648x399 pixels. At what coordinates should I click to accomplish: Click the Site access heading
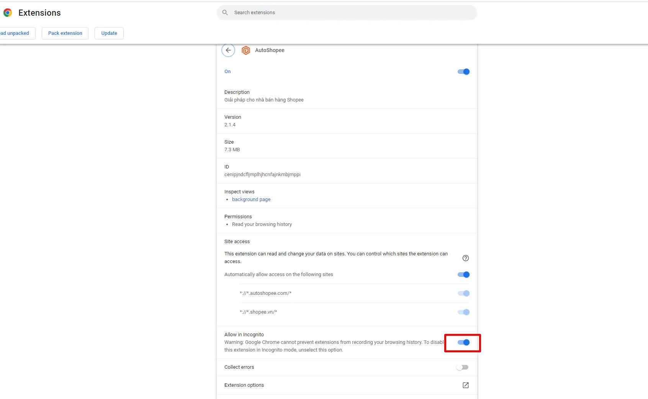[x=237, y=242]
